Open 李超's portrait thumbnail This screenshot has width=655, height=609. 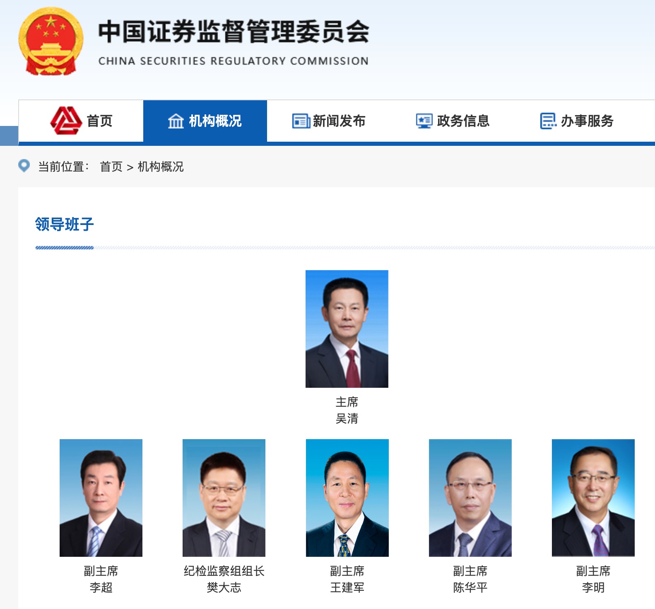click(101, 498)
